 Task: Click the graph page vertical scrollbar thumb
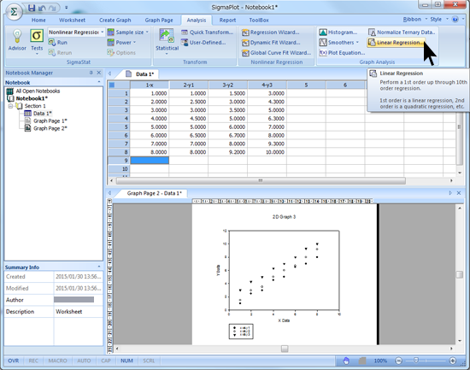click(x=459, y=274)
